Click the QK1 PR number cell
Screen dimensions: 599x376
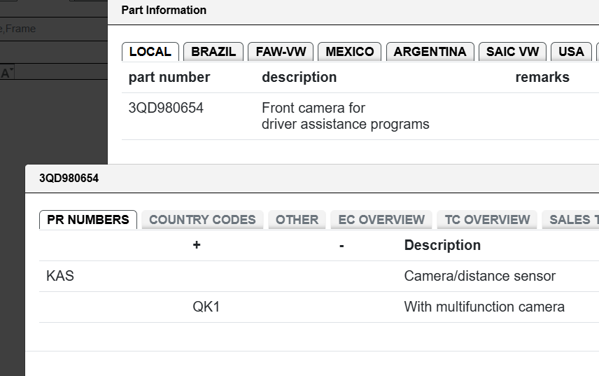(x=206, y=307)
